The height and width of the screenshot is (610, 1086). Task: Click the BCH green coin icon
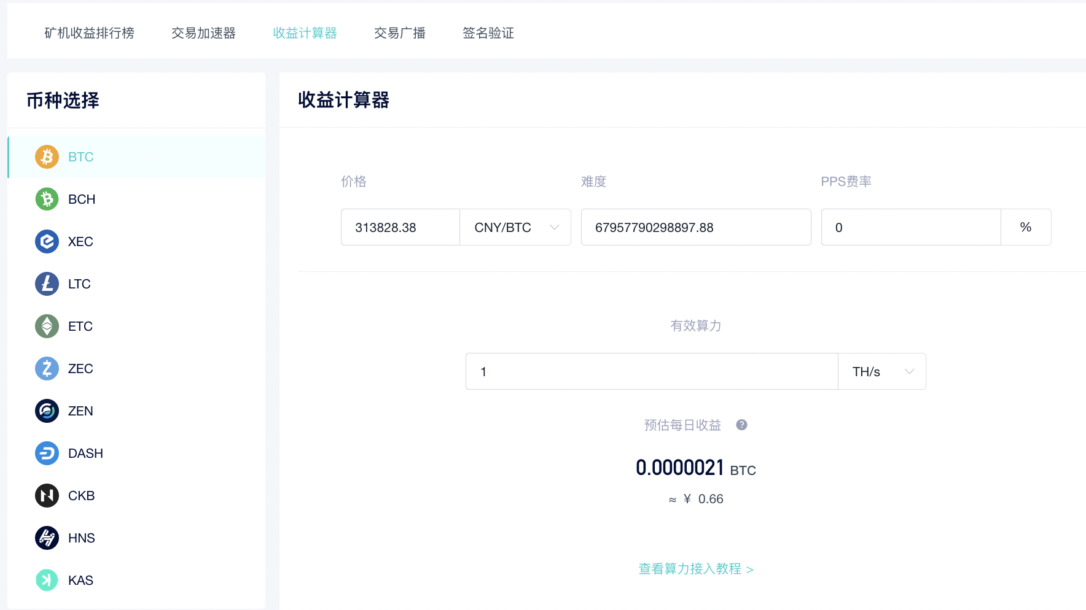pyautogui.click(x=47, y=199)
